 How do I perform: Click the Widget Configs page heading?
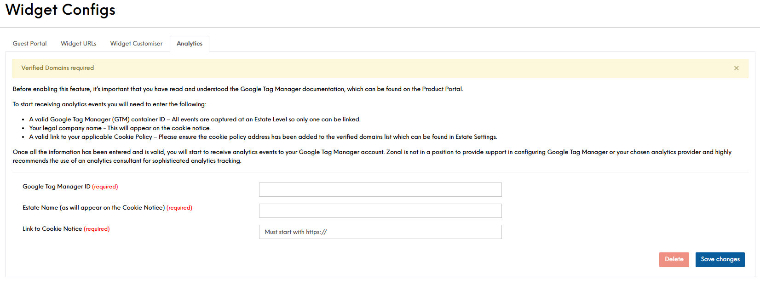60,10
